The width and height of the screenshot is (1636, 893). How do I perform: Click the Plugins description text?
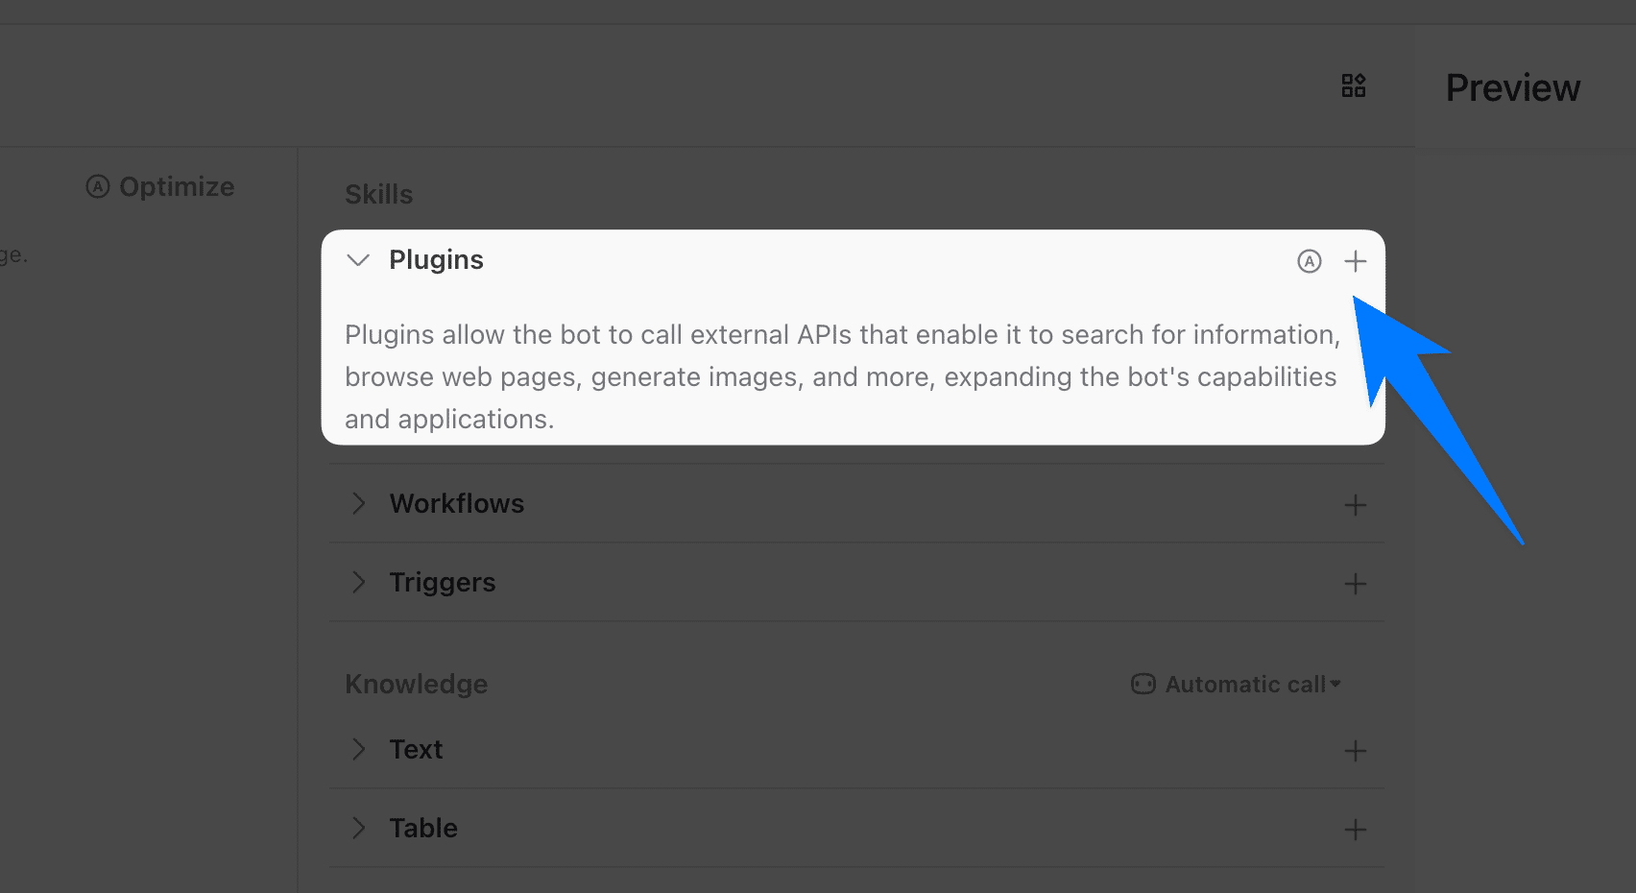[x=840, y=376]
